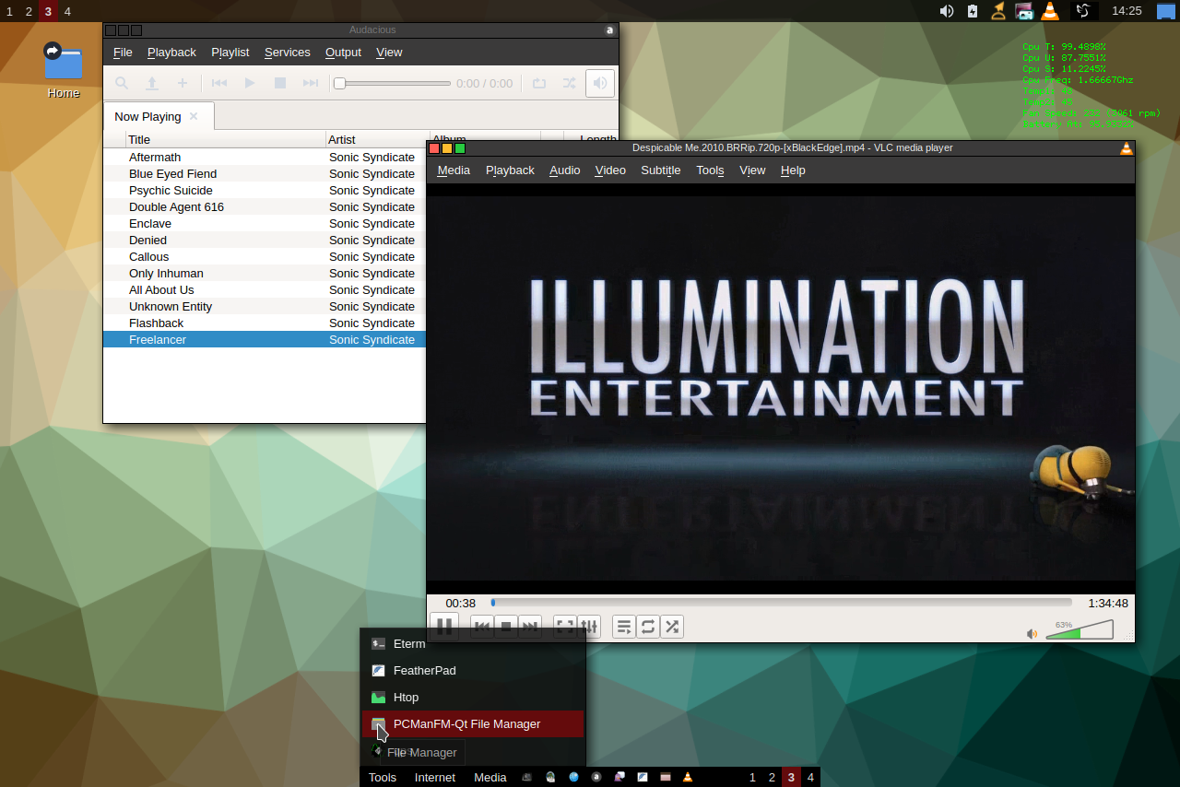Click the VLC playback position bar
The width and height of the screenshot is (1180, 787).
click(781, 603)
